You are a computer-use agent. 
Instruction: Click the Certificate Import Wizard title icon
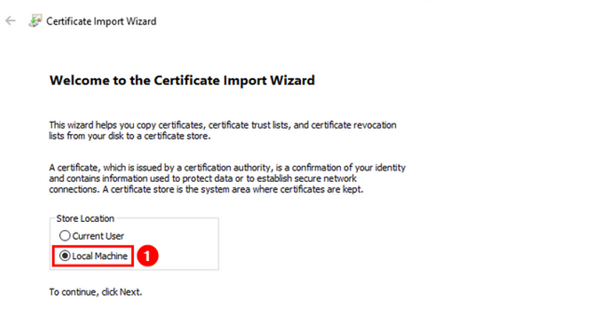point(35,21)
